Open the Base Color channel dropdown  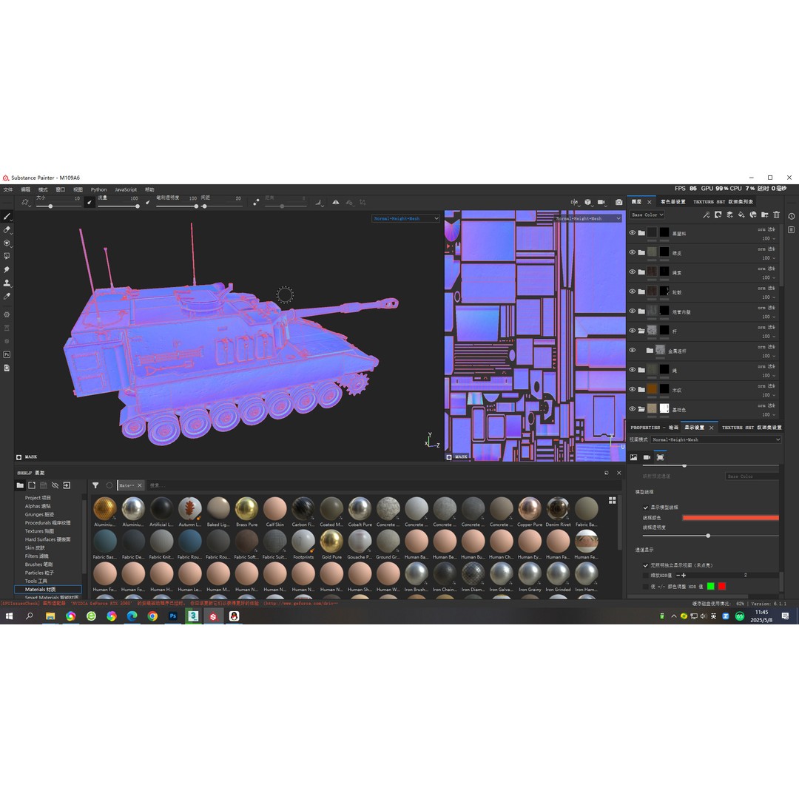tap(647, 215)
